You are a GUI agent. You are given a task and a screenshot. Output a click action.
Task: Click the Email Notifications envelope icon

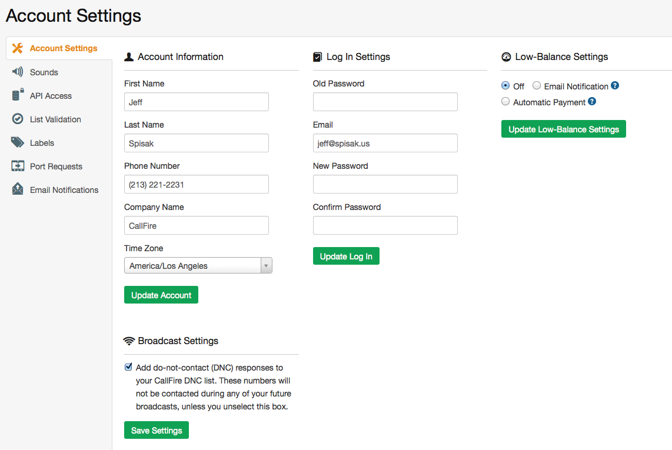[x=18, y=189]
